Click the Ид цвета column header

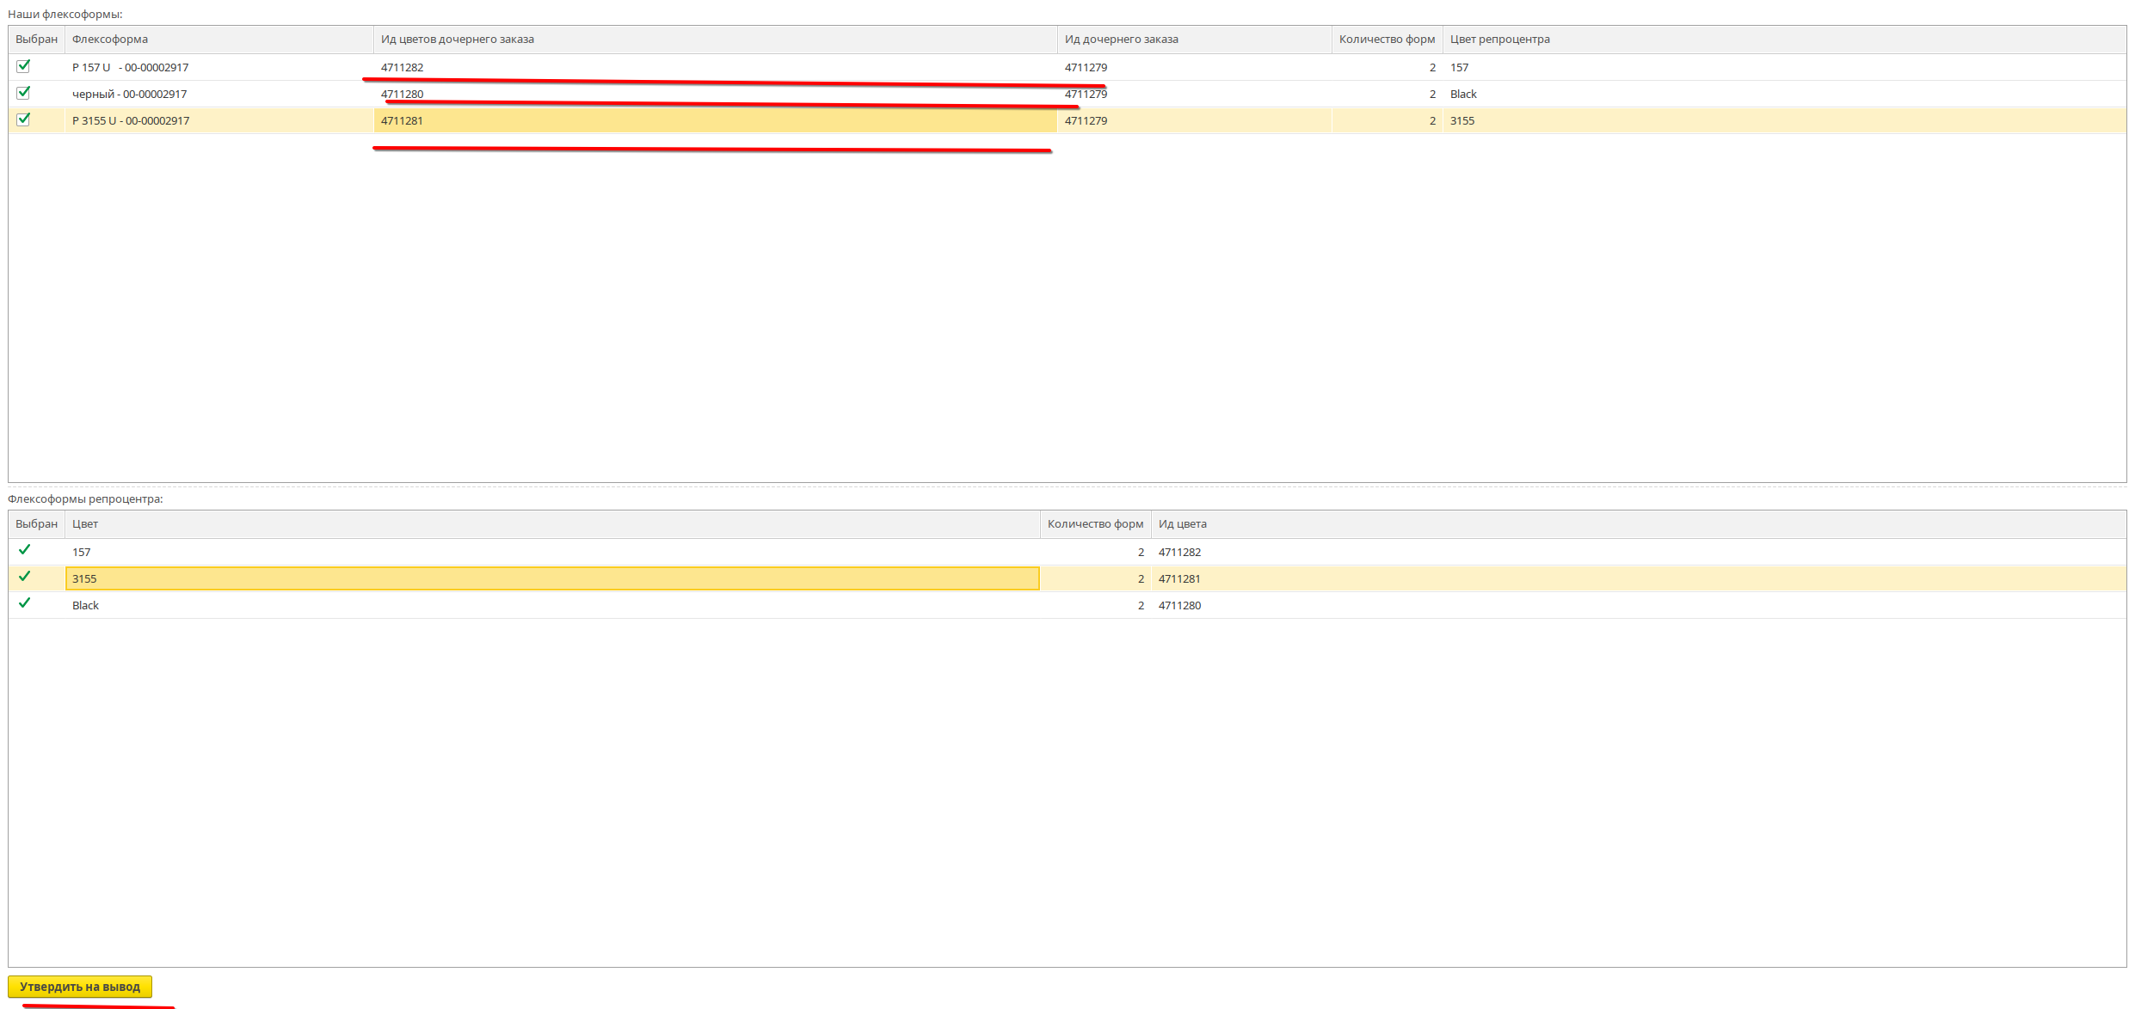(x=1182, y=524)
